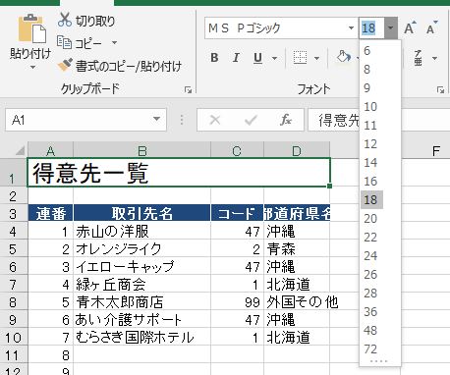Open the underline style dropdown arrow
The height and width of the screenshot is (375, 450).
[x=274, y=58]
